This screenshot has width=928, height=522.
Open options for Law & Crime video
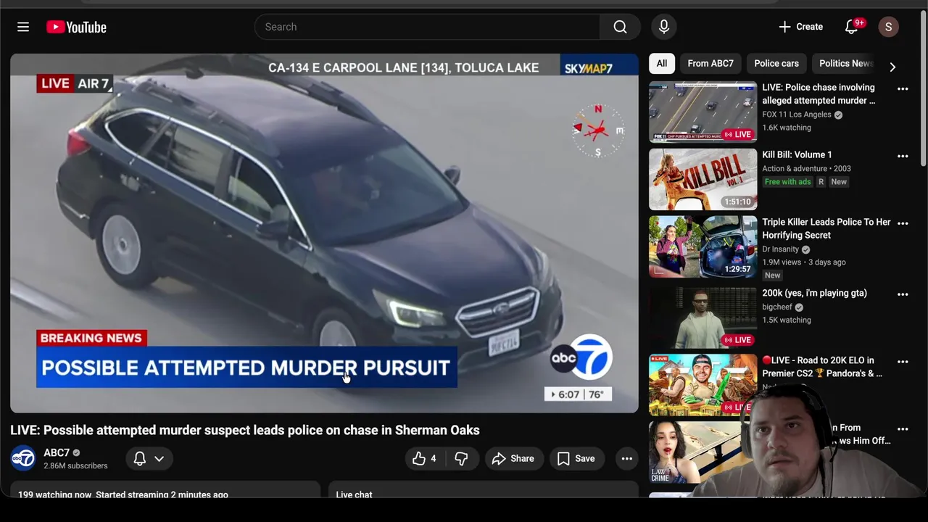click(903, 428)
